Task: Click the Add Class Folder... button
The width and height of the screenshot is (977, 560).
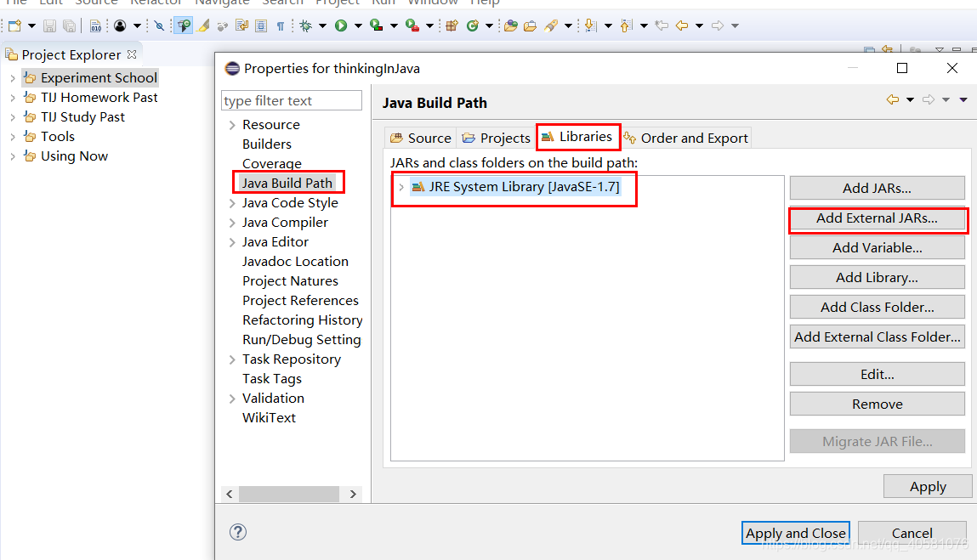Action: [x=877, y=307]
